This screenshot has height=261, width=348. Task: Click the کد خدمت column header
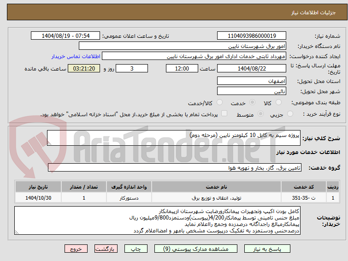point(304,187)
